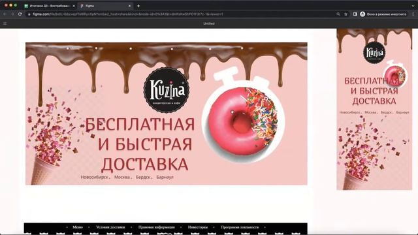The width and height of the screenshot is (418, 235).
Task: Select the БЕСПЛАТНАЯ headline on the wide banner
Action: click(140, 125)
